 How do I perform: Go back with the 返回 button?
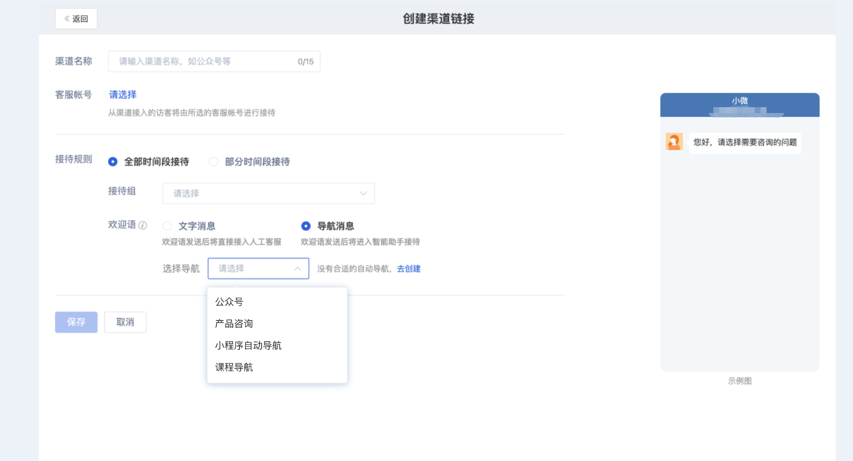[76, 19]
